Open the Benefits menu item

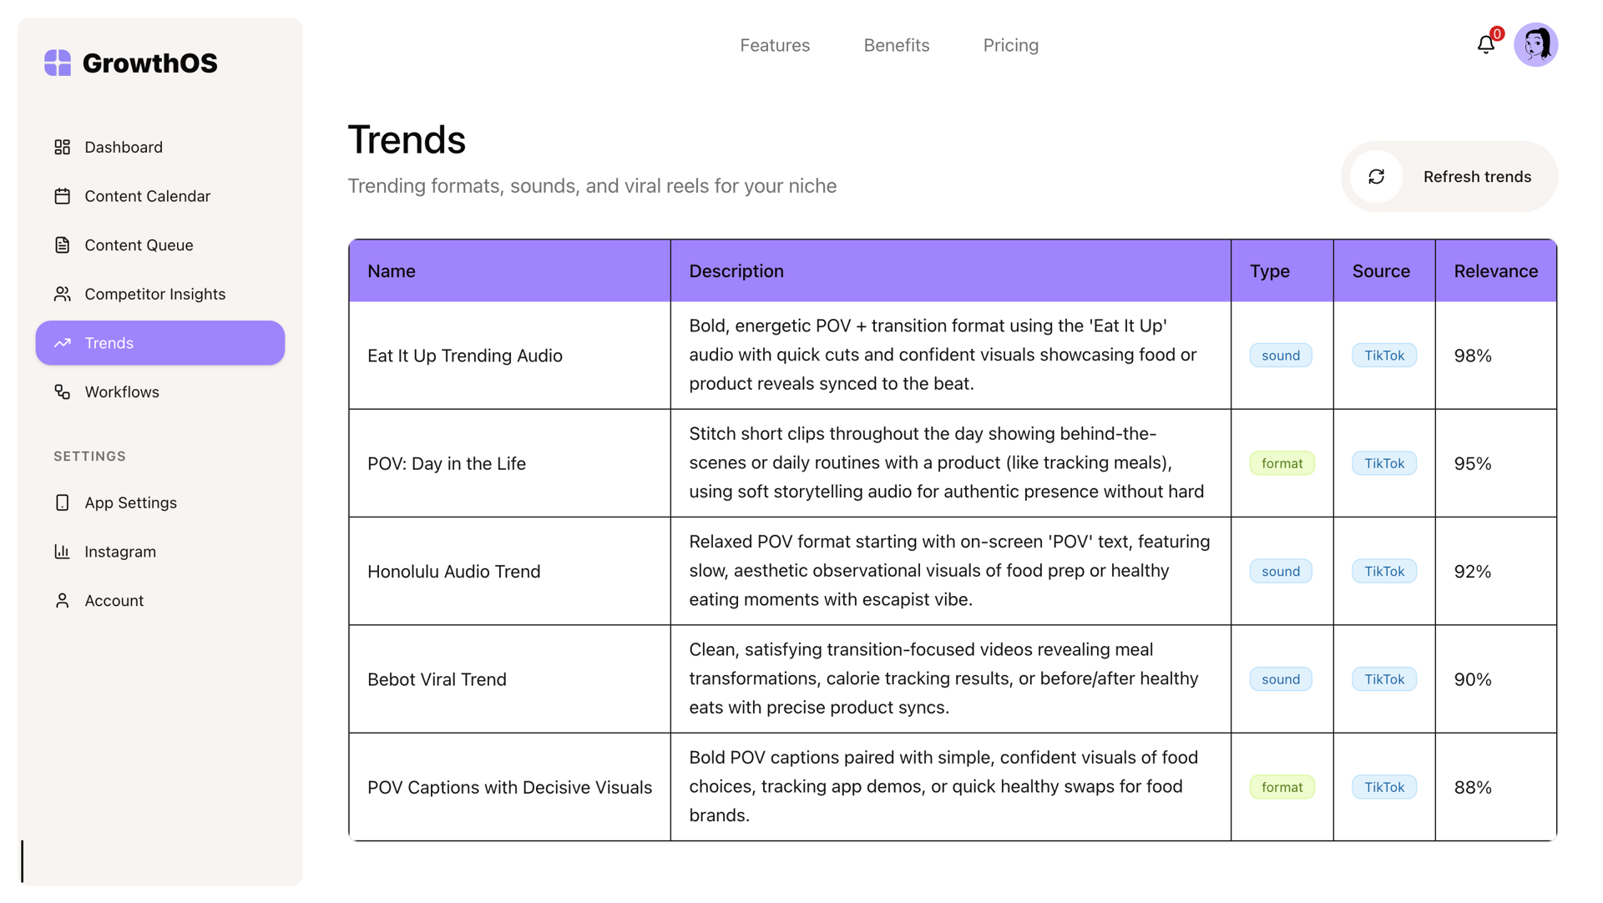(897, 45)
